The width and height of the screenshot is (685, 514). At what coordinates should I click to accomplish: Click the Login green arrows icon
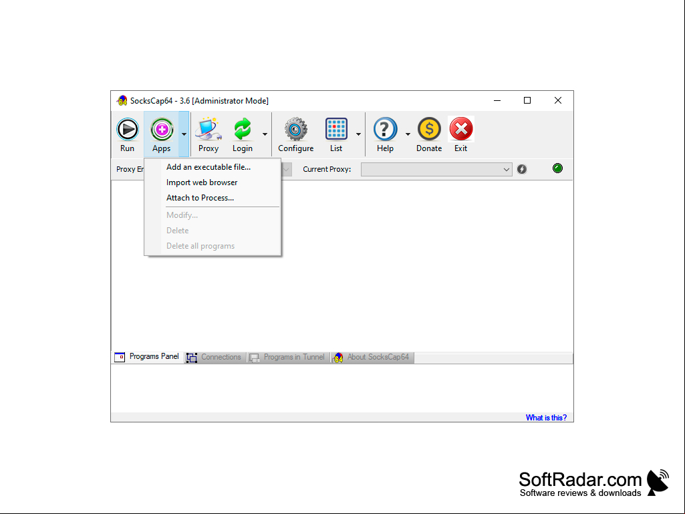[x=243, y=130]
